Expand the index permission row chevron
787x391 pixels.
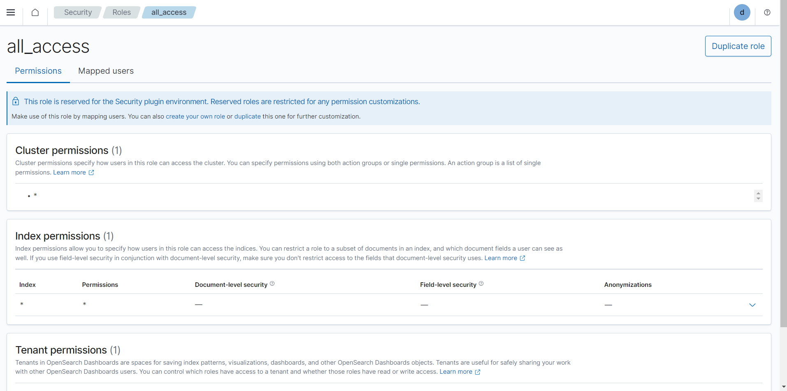pyautogui.click(x=752, y=305)
